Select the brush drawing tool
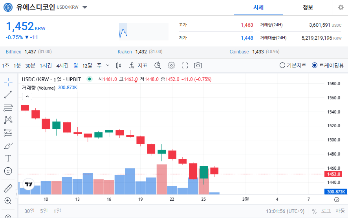Image resolution: width=348 pixels, height=218 pixels. coord(8,146)
